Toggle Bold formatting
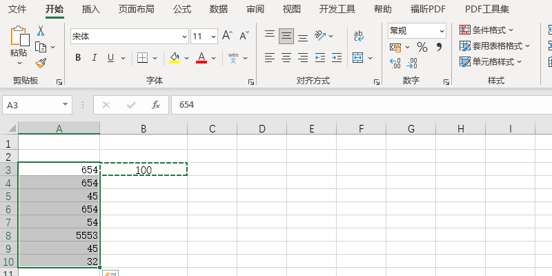Image resolution: width=552 pixels, height=276 pixels. click(78, 58)
